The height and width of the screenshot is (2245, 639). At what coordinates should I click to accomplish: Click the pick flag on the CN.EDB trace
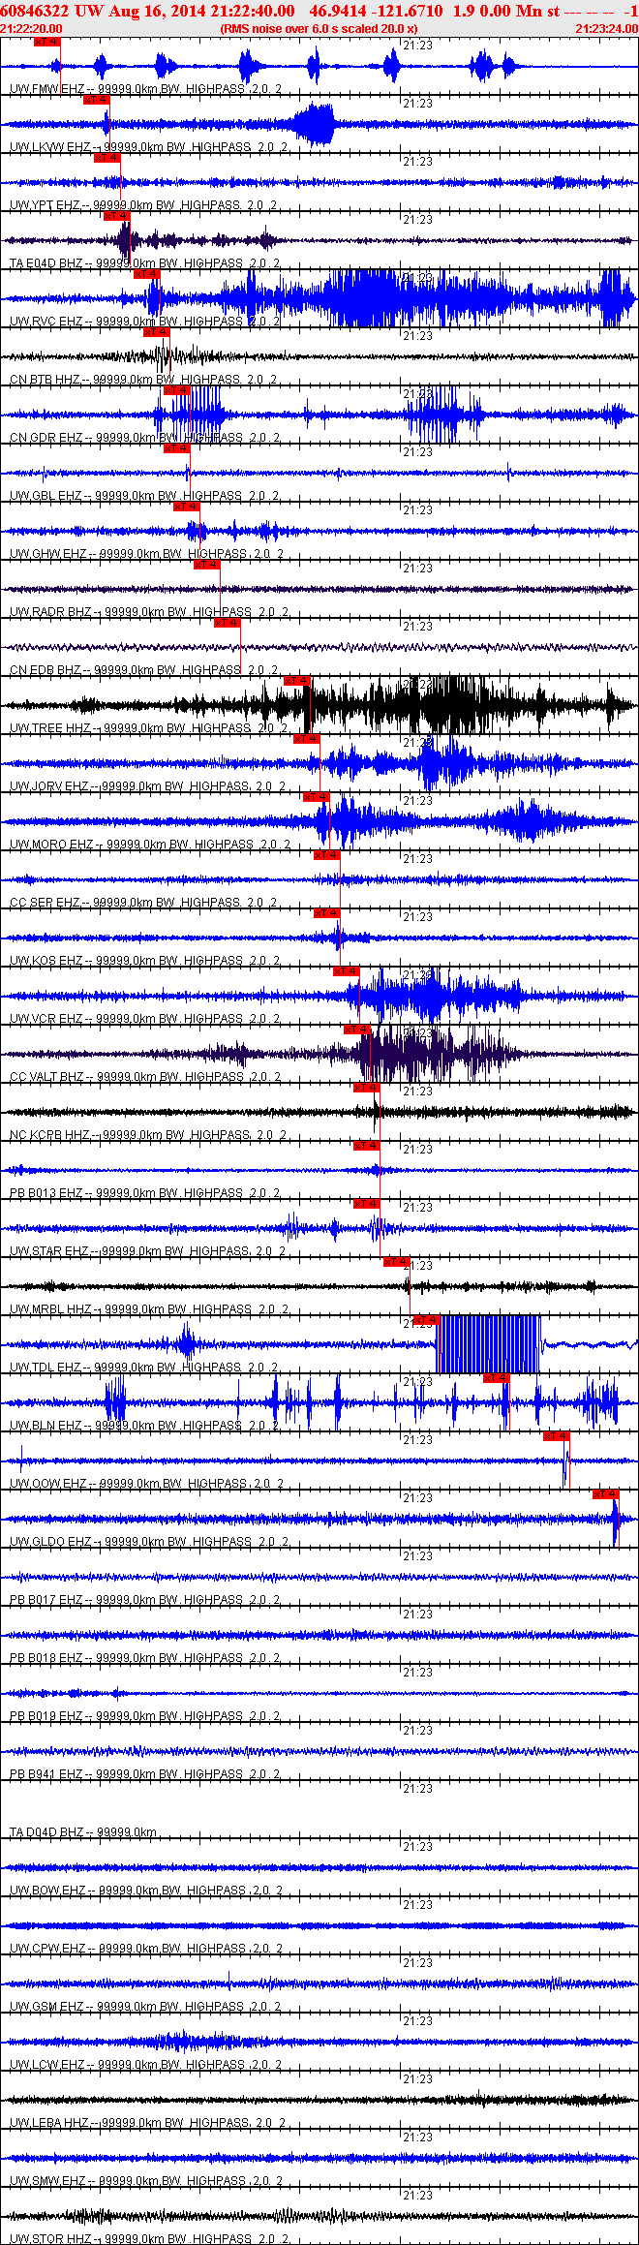coord(227,623)
